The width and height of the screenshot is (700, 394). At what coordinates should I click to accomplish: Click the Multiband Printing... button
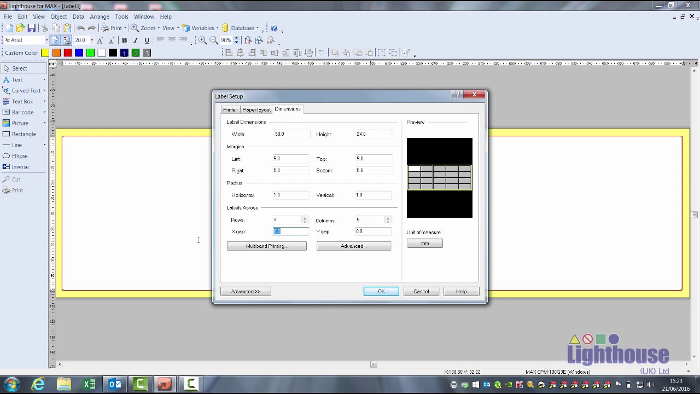pyautogui.click(x=267, y=246)
